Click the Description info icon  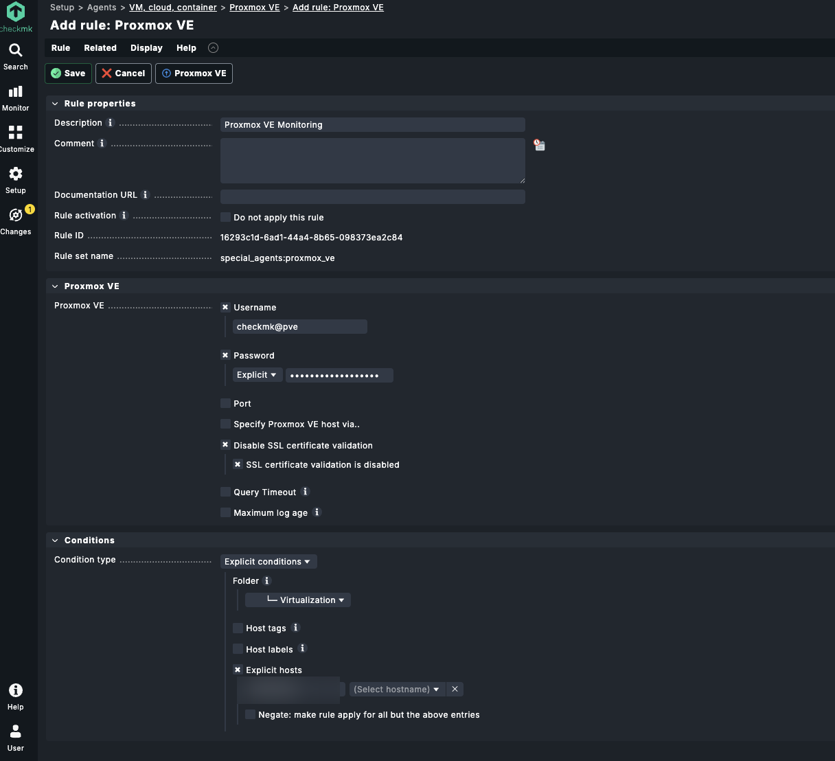click(x=111, y=123)
